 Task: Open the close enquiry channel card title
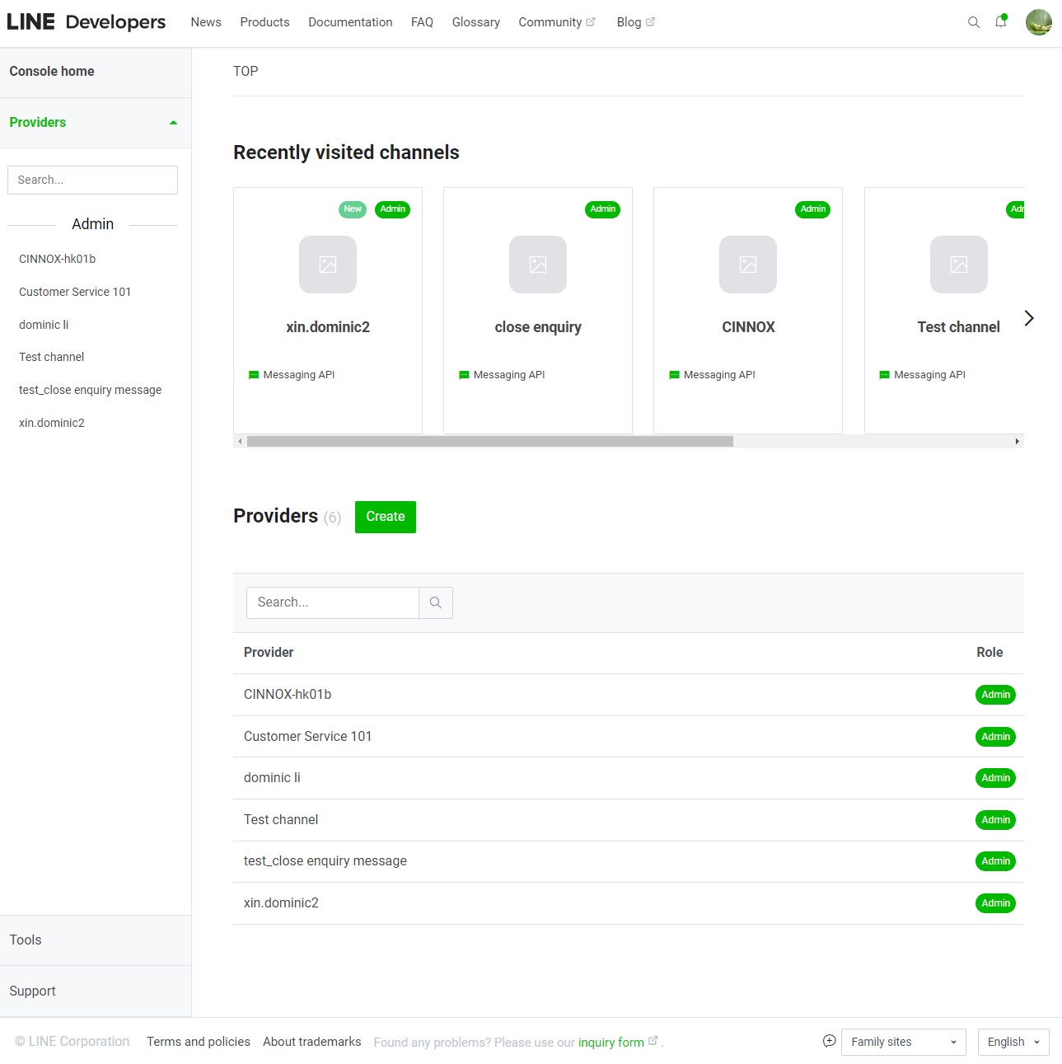538,327
